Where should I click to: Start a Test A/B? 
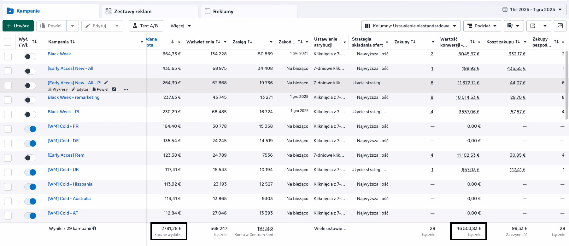click(x=146, y=26)
